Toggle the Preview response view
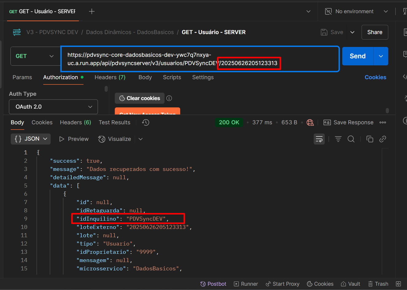The width and height of the screenshot is (407, 290). pos(74,139)
